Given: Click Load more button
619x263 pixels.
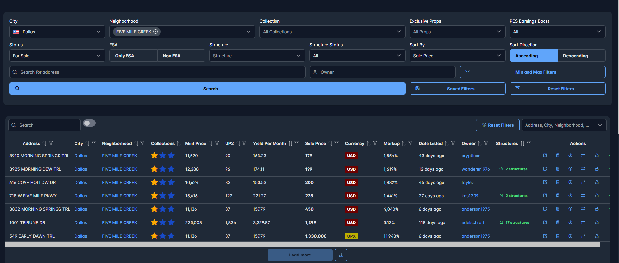Looking at the screenshot, I should 300,255.
